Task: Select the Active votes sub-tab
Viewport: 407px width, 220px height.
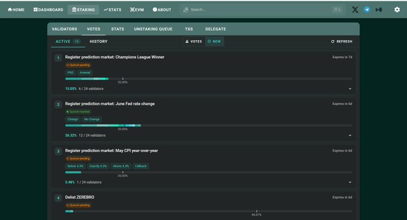Action: pyautogui.click(x=68, y=41)
